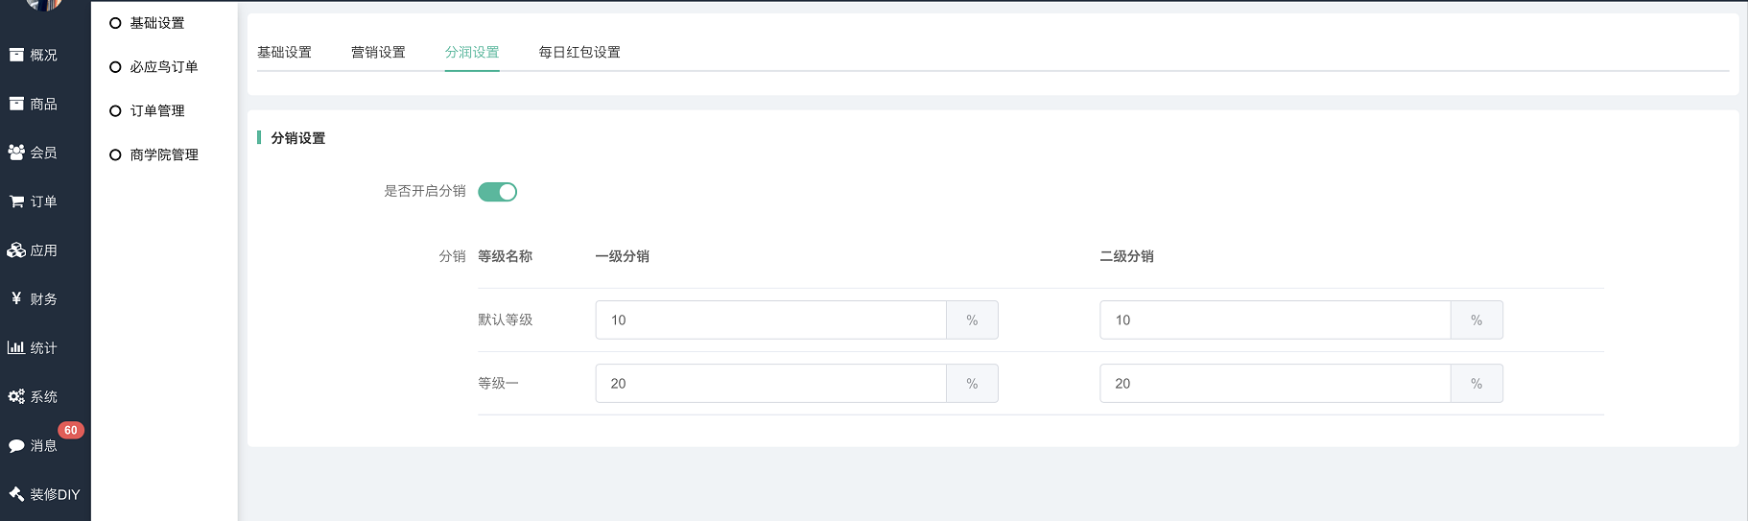Open the 每日红包设置 tab
The image size is (1748, 521).
coord(579,52)
